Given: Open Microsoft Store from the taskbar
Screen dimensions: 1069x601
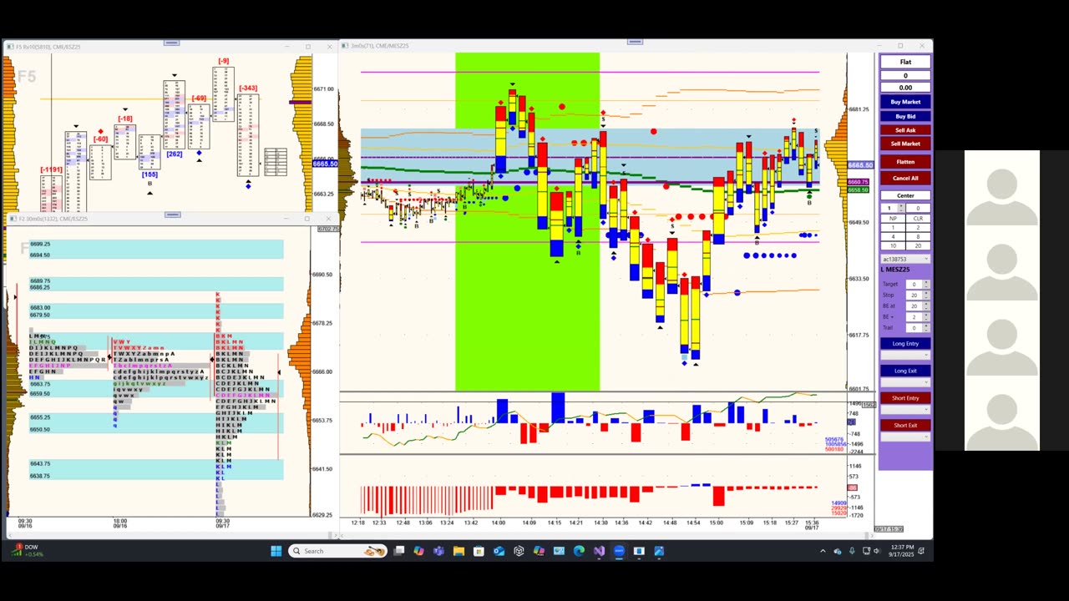Looking at the screenshot, I should pyautogui.click(x=479, y=551).
